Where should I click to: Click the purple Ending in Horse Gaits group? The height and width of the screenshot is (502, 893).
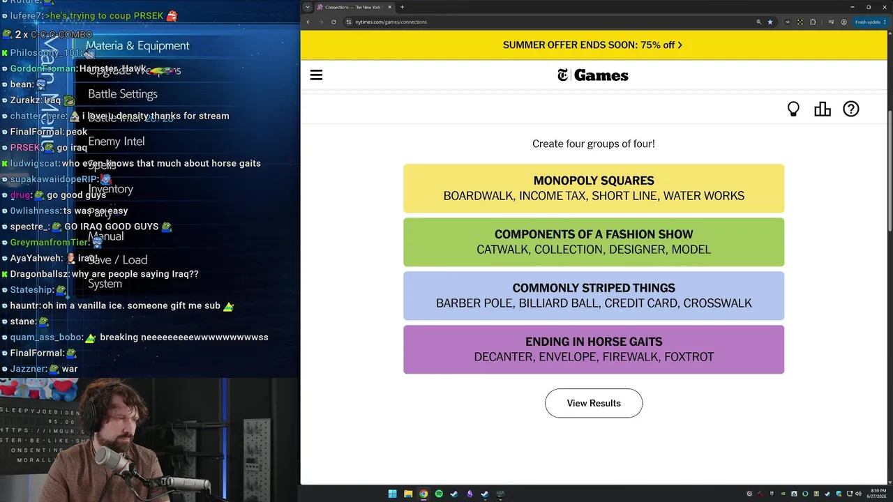(594, 349)
